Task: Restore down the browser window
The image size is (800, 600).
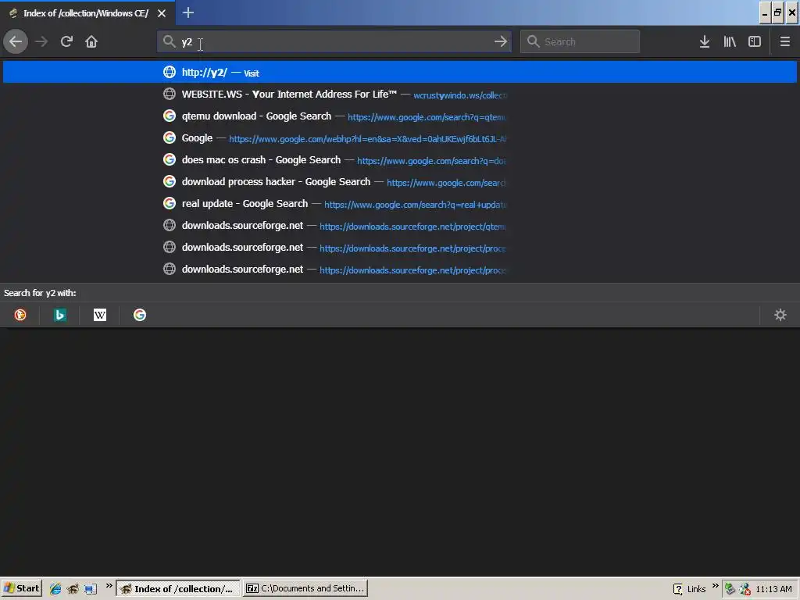Action: (x=778, y=12)
